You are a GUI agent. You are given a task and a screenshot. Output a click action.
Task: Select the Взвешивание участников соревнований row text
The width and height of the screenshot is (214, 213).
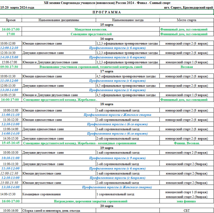point(91,67)
